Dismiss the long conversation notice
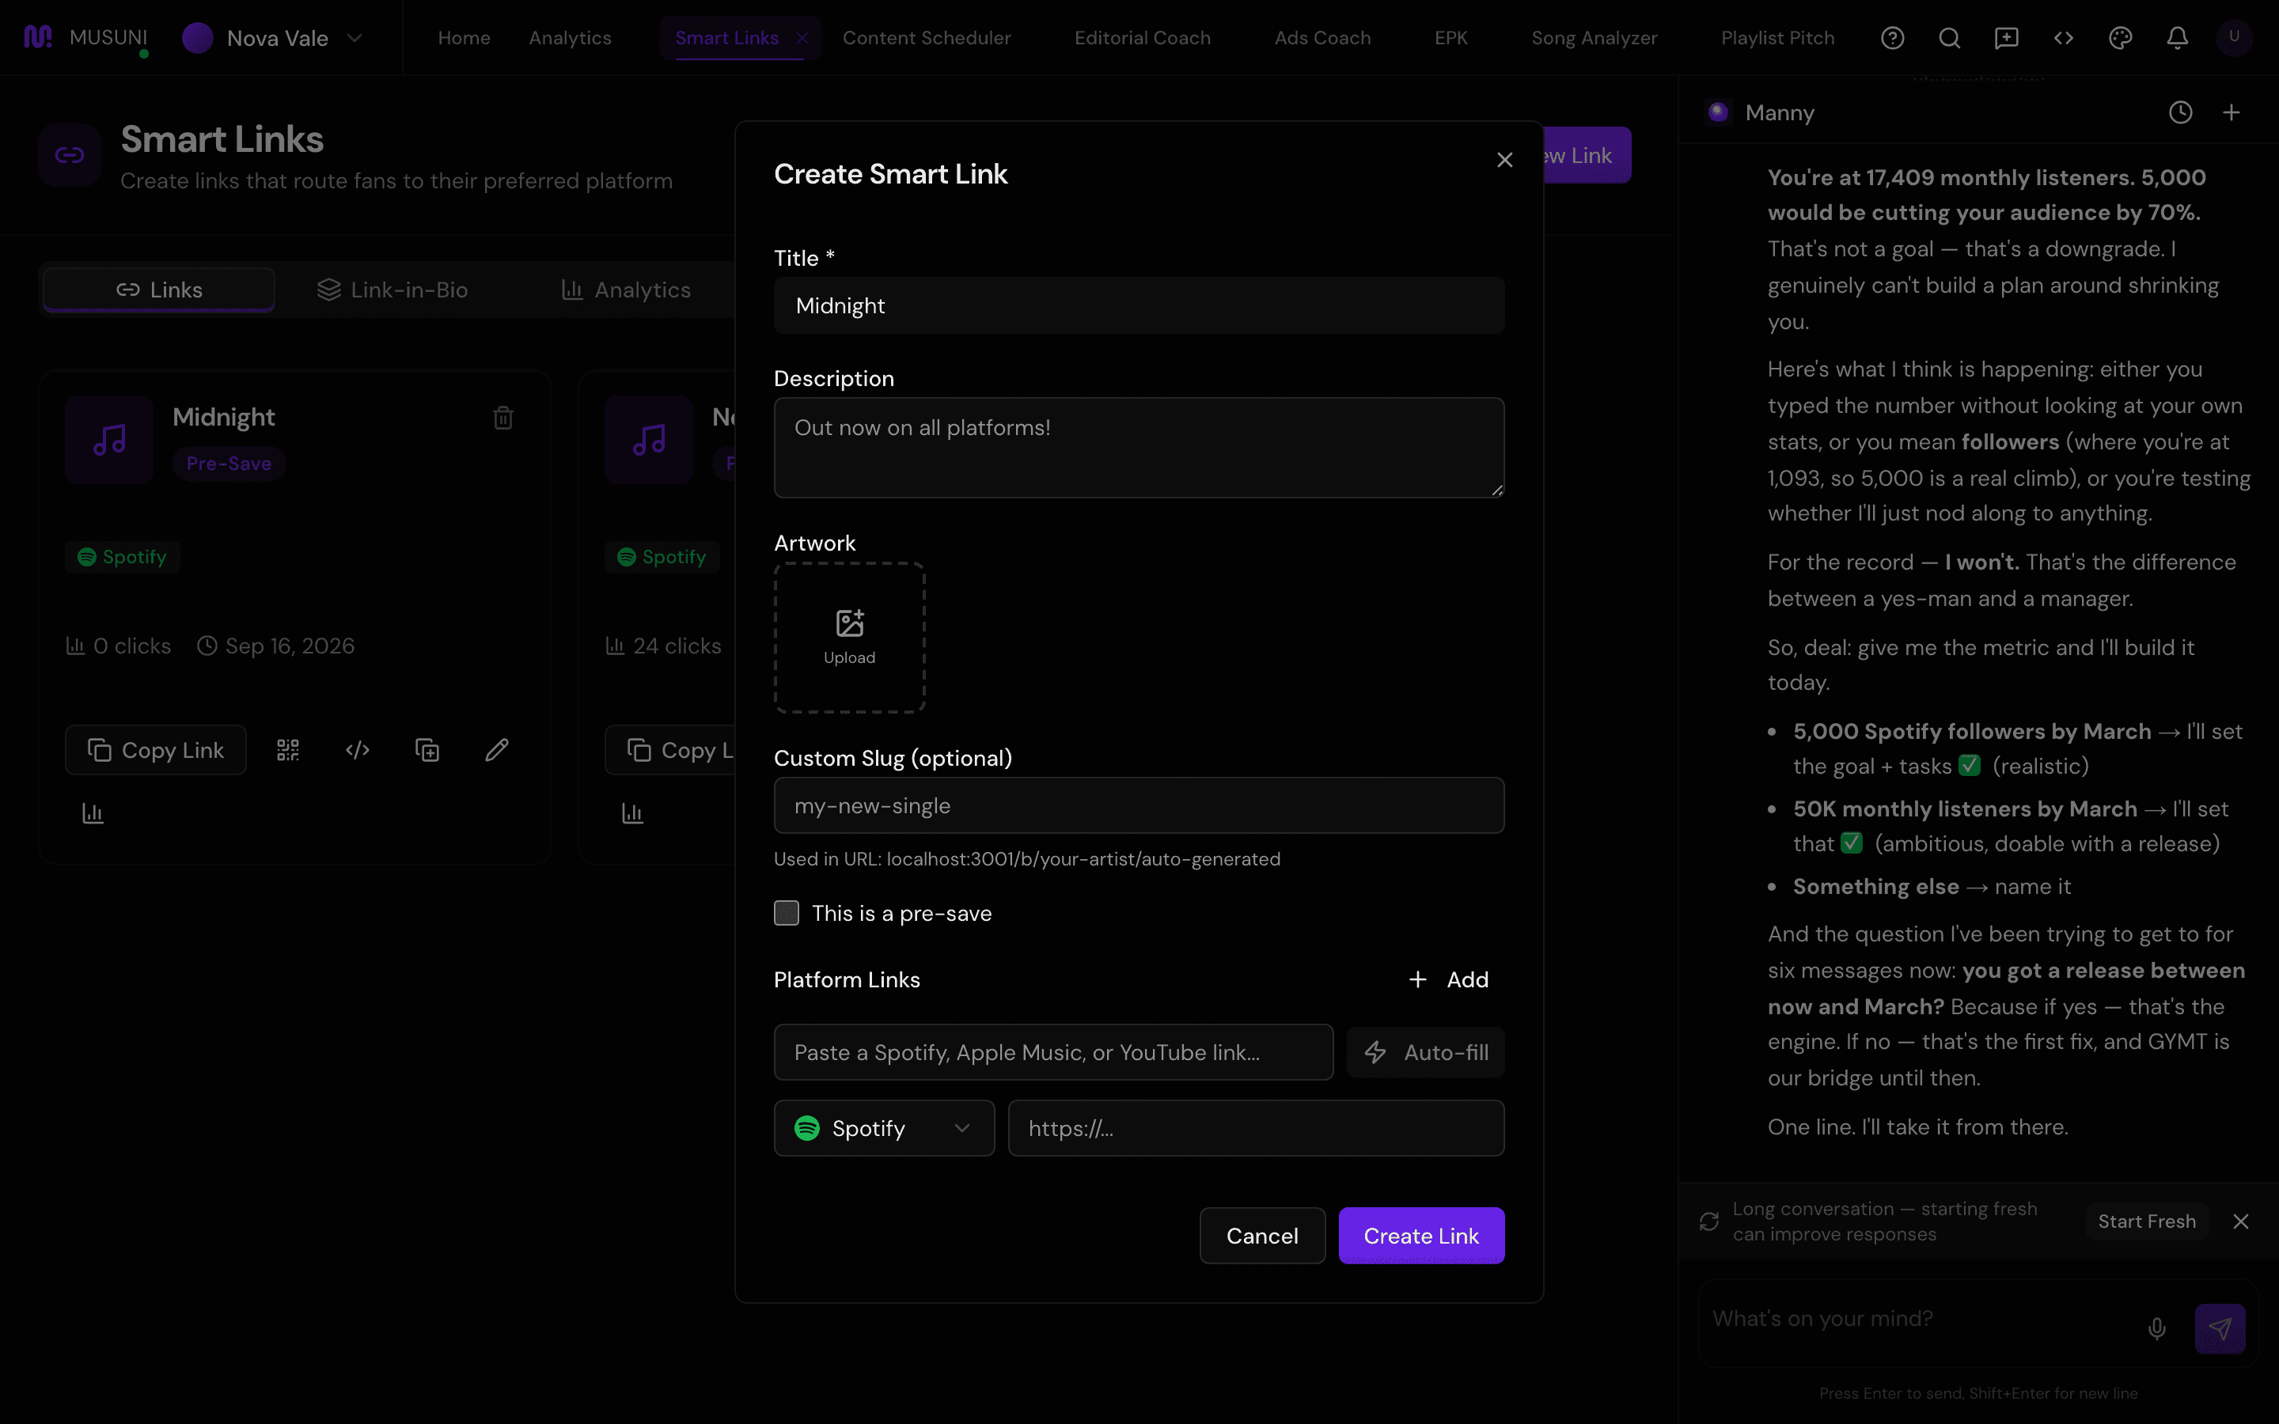The height and width of the screenshot is (1424, 2279). pyautogui.click(x=2240, y=1221)
